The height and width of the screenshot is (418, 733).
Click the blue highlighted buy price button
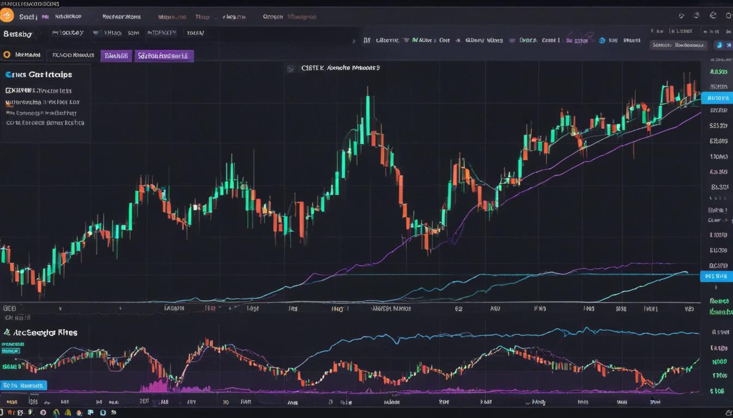tap(716, 98)
